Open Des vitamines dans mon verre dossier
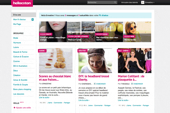This screenshot has height=113, width=170. (x=109, y=32)
